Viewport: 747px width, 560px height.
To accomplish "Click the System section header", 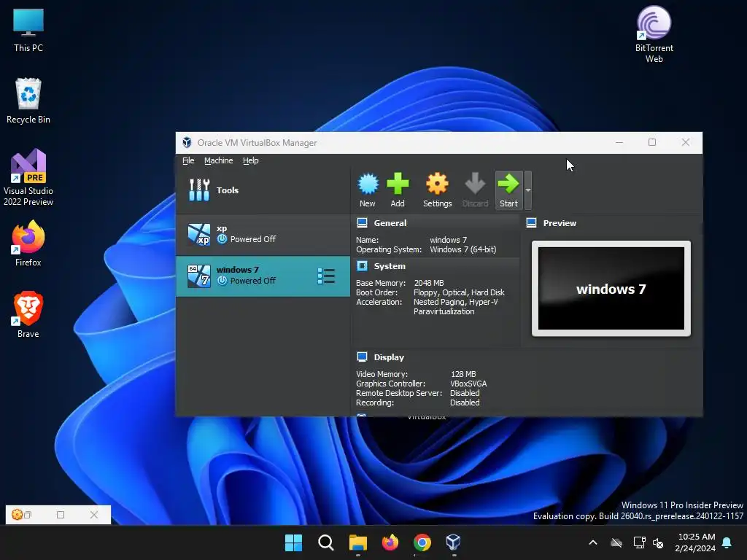I will pyautogui.click(x=390, y=266).
